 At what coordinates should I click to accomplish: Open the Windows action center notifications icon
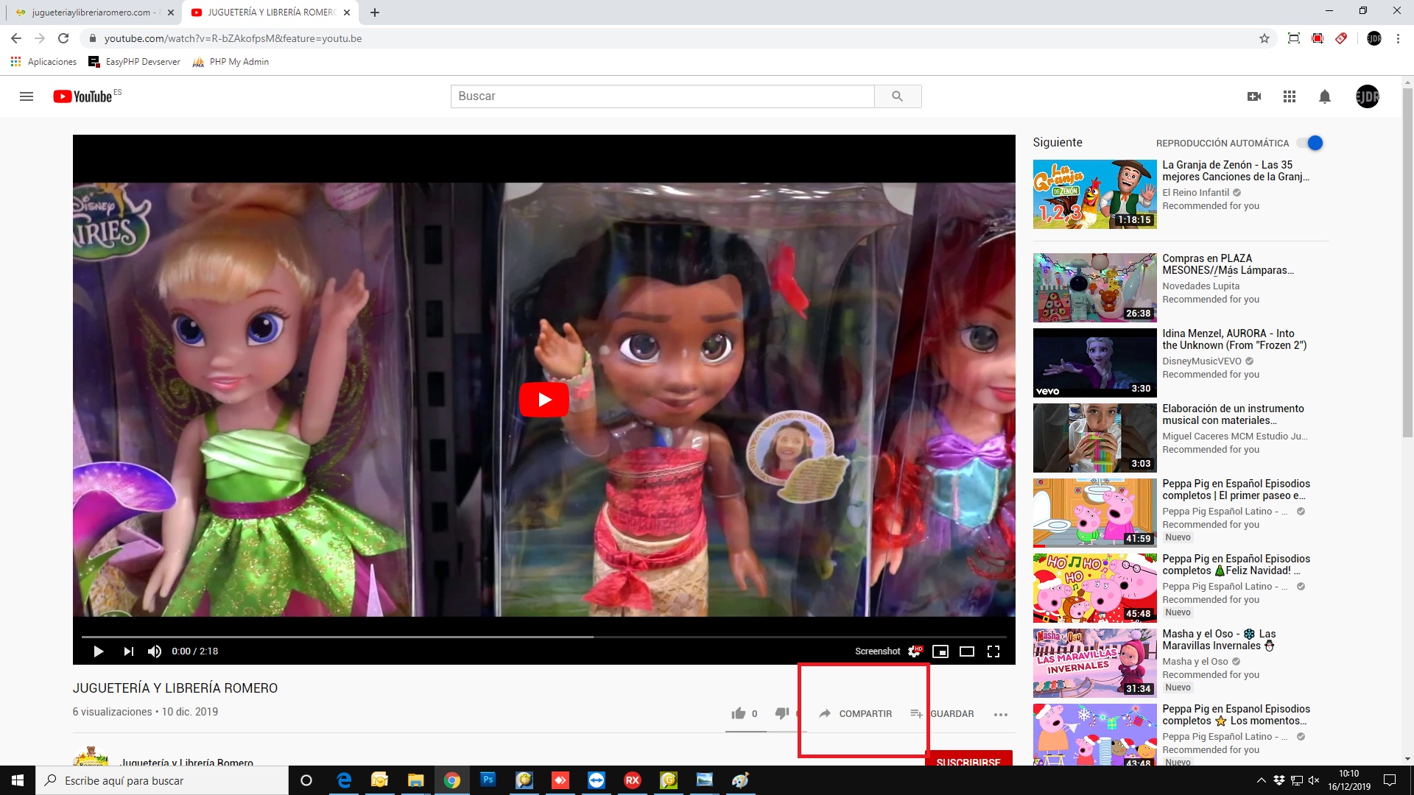click(1390, 780)
